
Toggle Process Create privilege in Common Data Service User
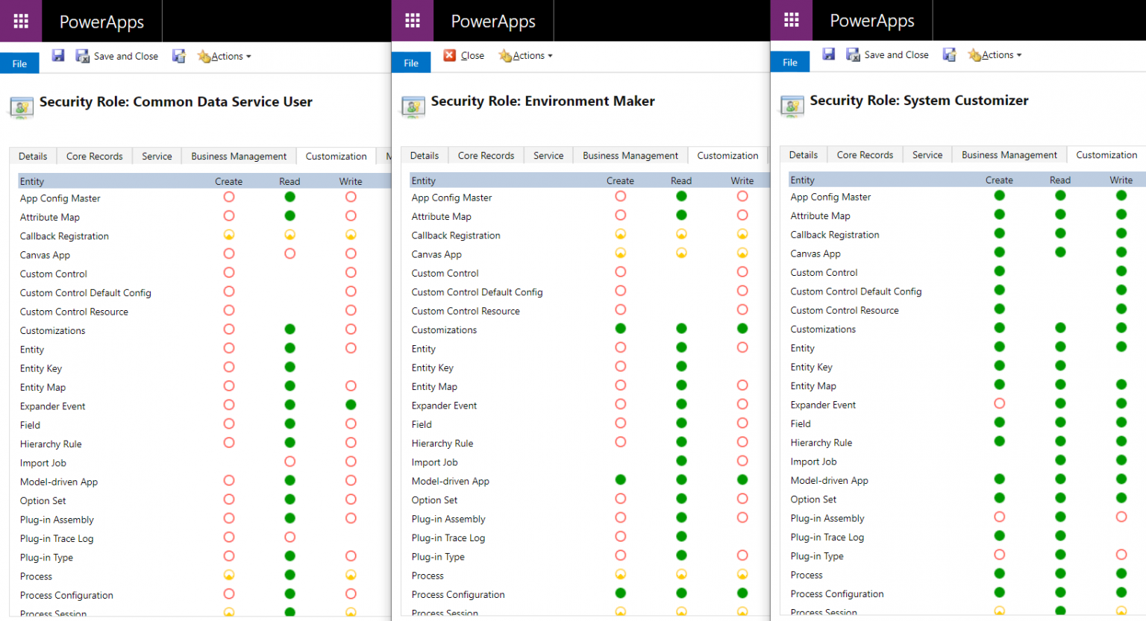(x=229, y=575)
